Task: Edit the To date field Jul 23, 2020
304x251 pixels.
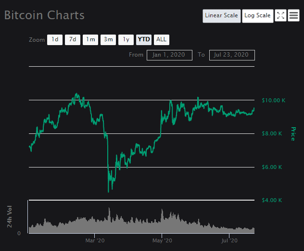Action: (x=232, y=55)
